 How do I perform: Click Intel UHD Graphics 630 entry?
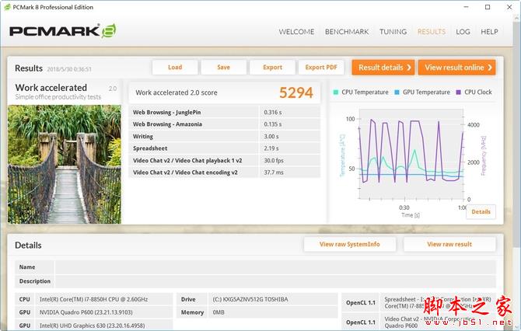click(92, 326)
